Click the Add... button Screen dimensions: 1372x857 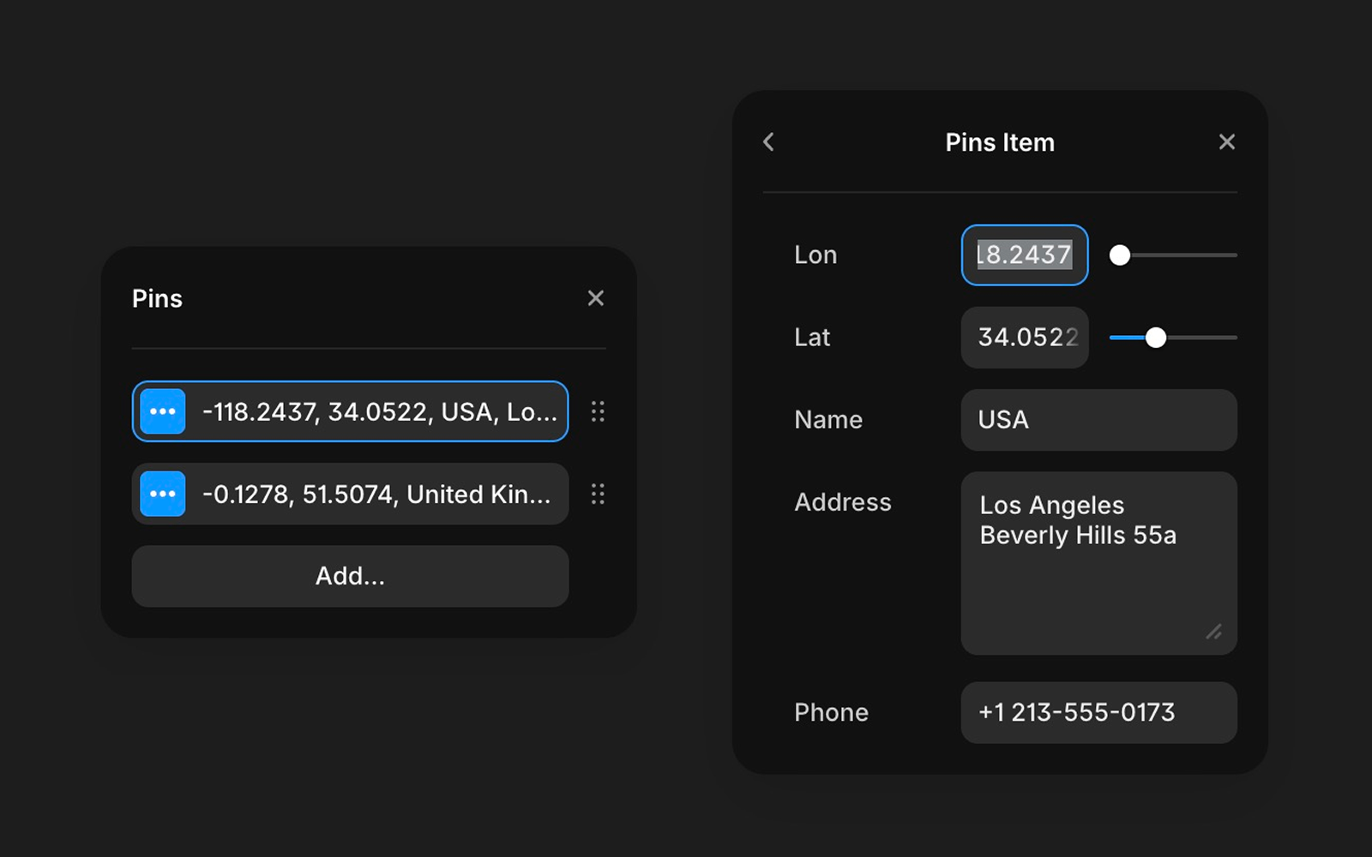click(x=350, y=576)
